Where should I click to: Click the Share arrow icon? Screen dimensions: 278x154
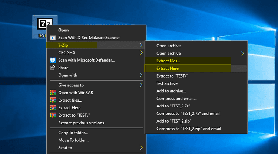coord(53,68)
